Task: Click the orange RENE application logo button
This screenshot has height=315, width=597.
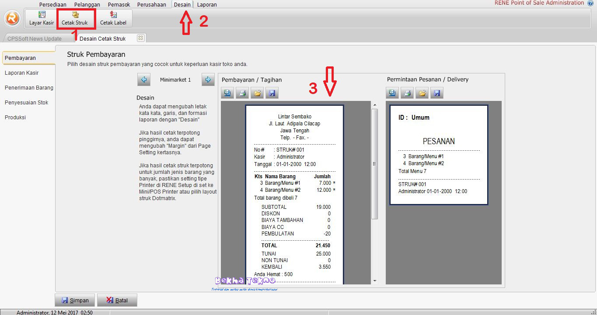Action: point(12,18)
